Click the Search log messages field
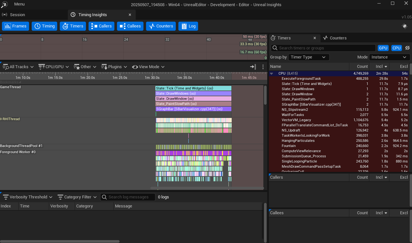This screenshot has width=412, height=243. pos(128,197)
